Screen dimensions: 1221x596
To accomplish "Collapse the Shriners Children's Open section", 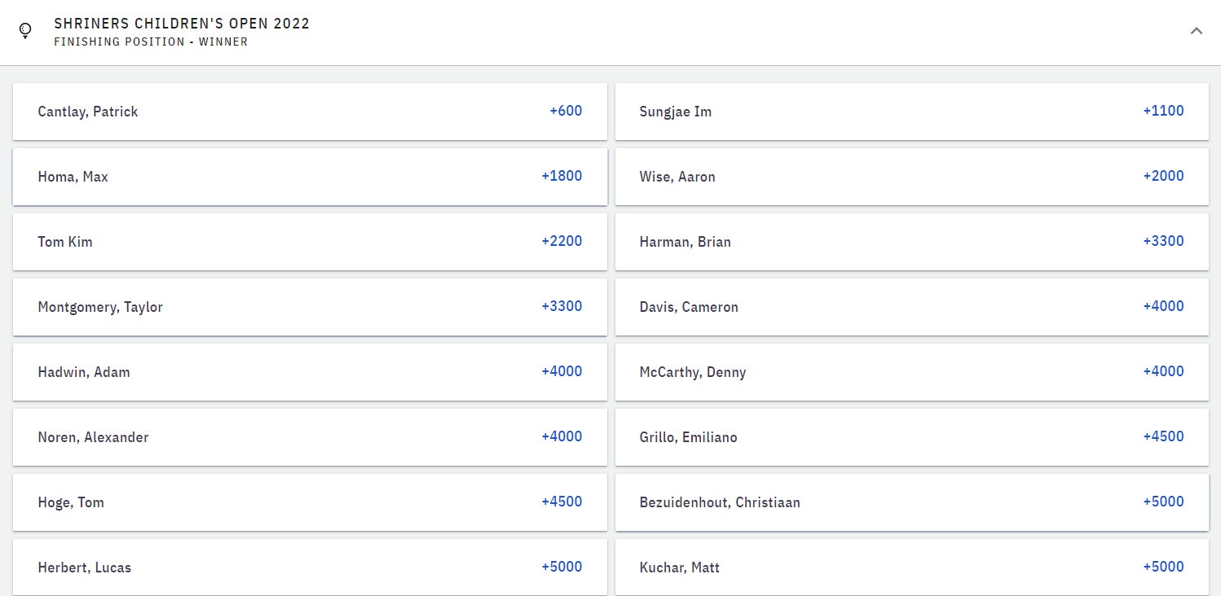I will tap(1196, 31).
